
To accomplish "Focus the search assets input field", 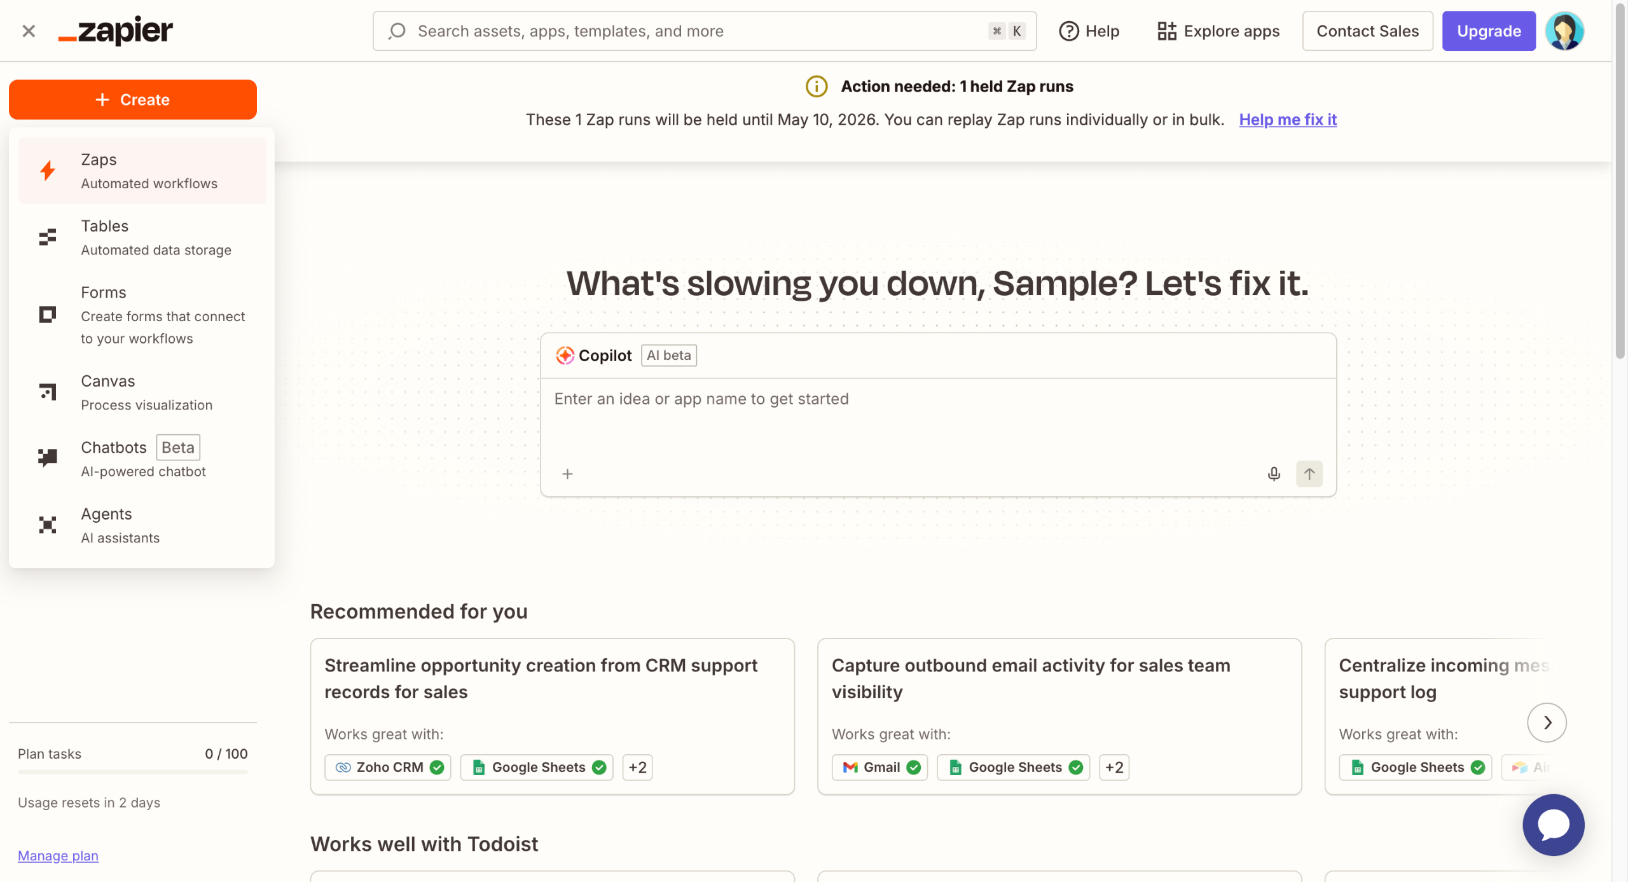I will pyautogui.click(x=700, y=31).
